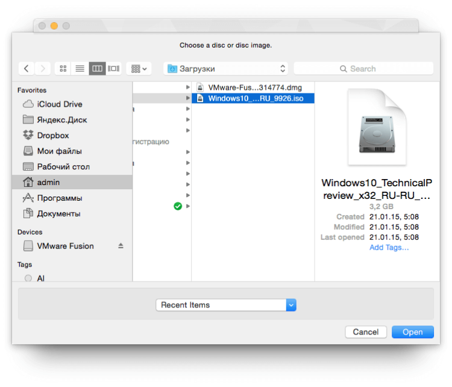Open the Recent Items dropdown
452x387 pixels.
(x=226, y=305)
